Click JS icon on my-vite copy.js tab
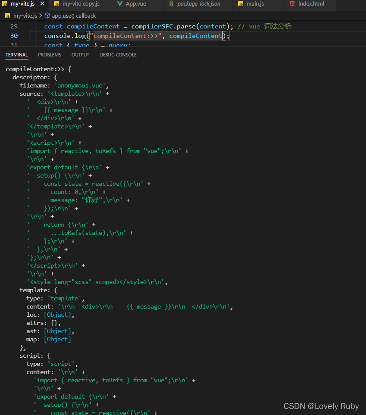 tap(56, 4)
